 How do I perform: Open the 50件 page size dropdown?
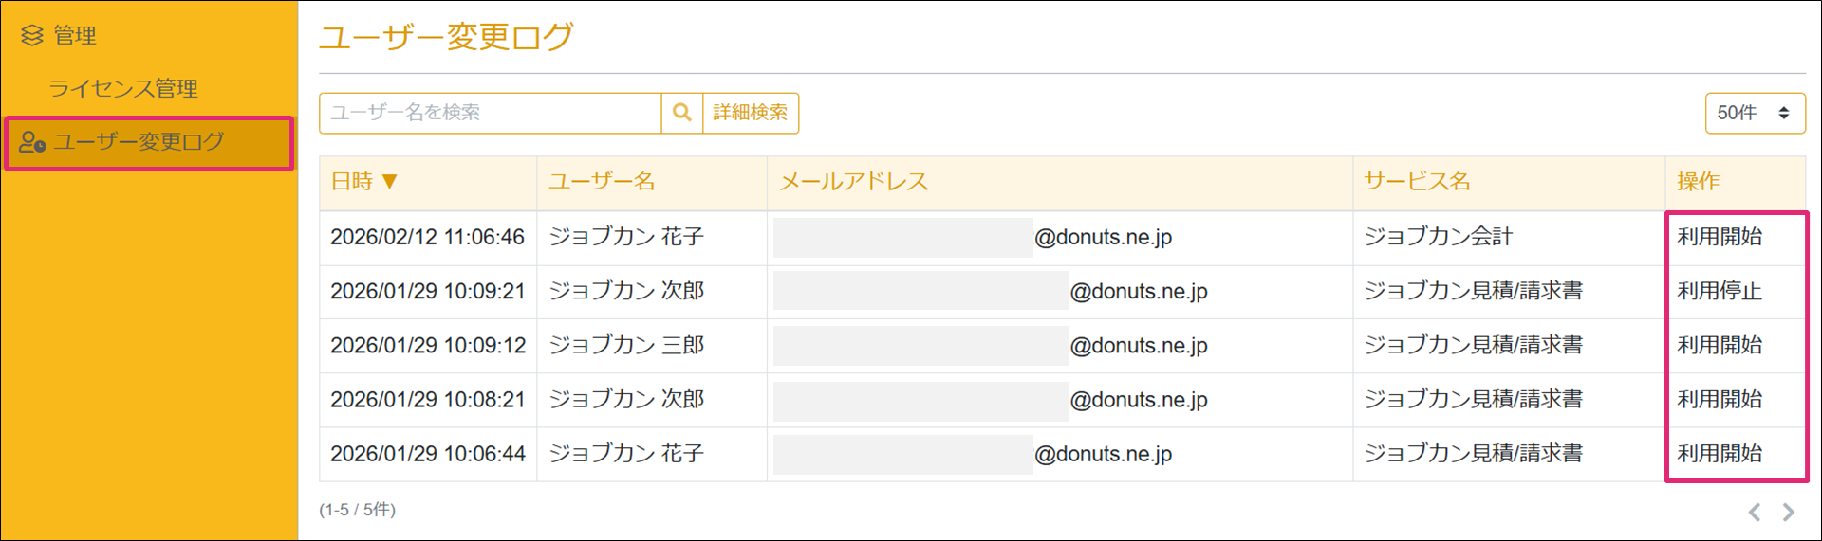pos(1754,113)
